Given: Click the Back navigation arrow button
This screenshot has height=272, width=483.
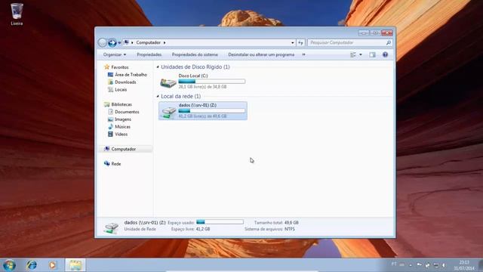Looking at the screenshot, I should pyautogui.click(x=103, y=42).
